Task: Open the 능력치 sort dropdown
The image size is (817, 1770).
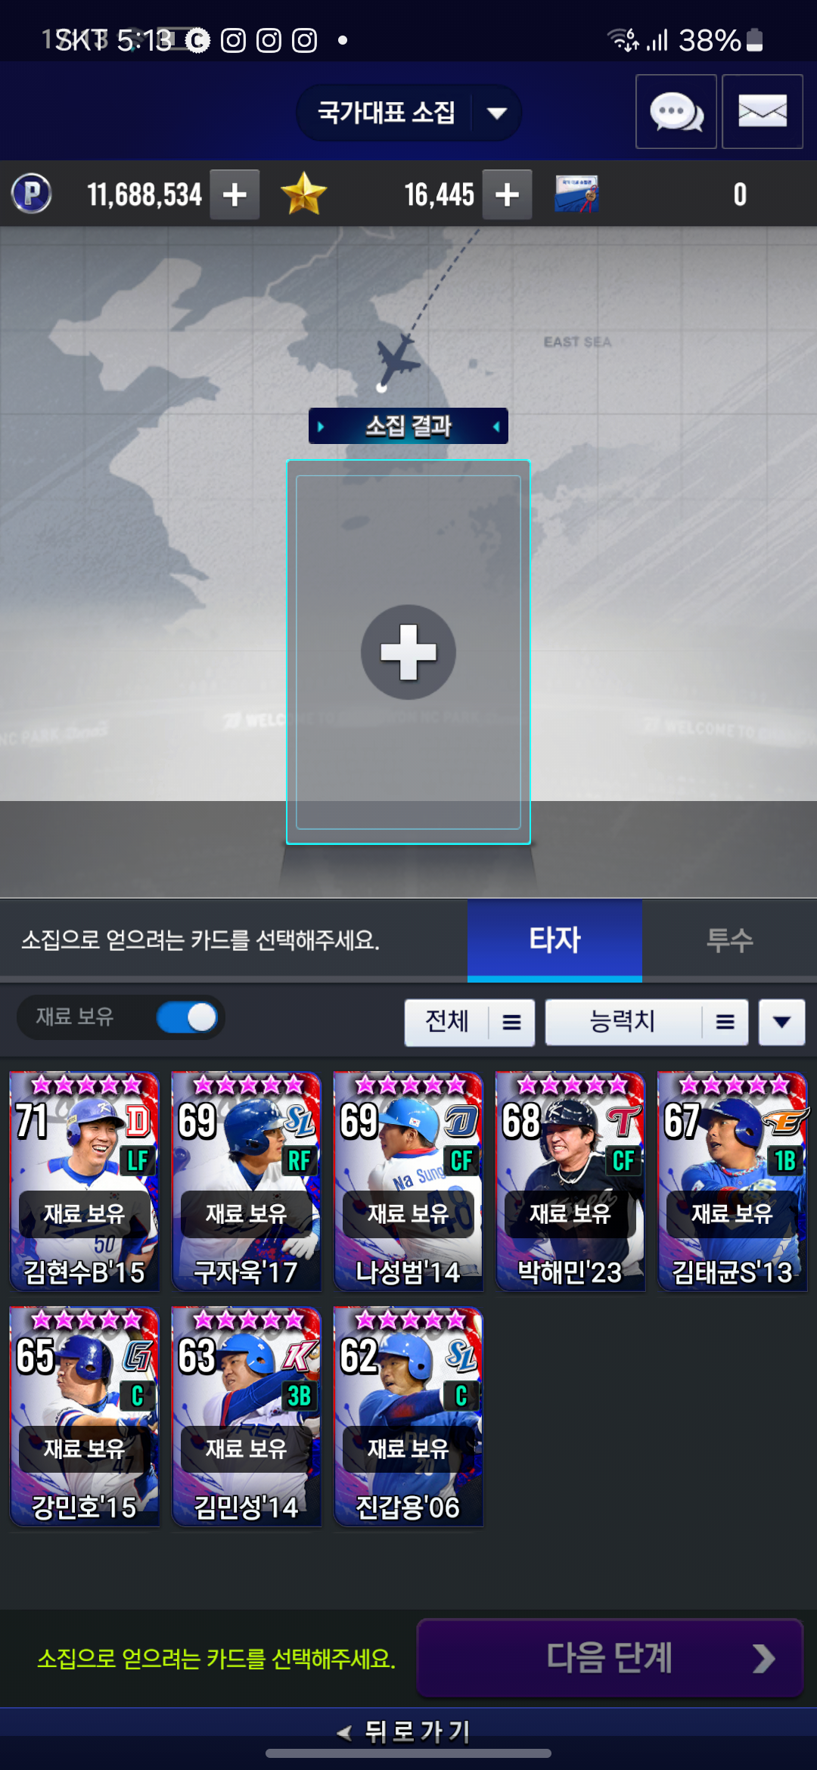Action: pos(647,1023)
